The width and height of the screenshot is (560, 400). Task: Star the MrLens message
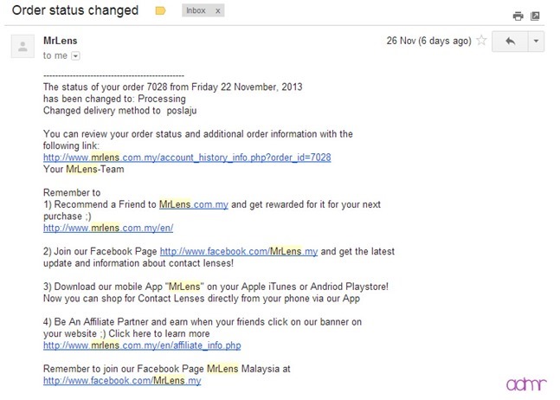482,41
